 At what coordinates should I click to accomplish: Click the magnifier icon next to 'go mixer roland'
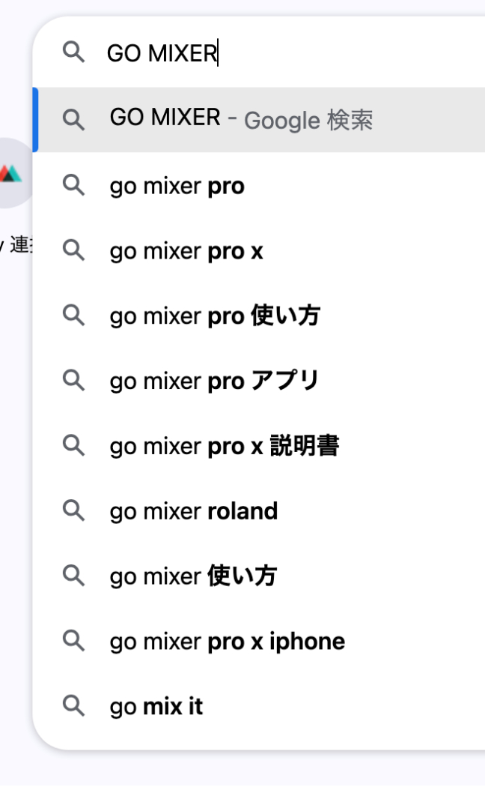(x=73, y=510)
